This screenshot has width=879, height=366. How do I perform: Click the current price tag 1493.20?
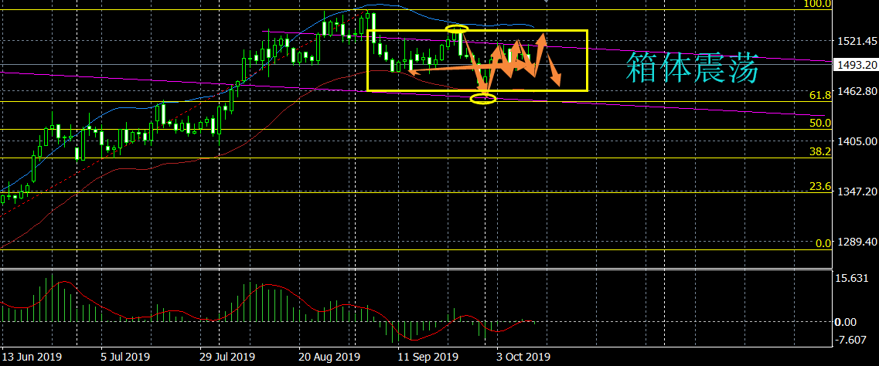[x=856, y=66]
